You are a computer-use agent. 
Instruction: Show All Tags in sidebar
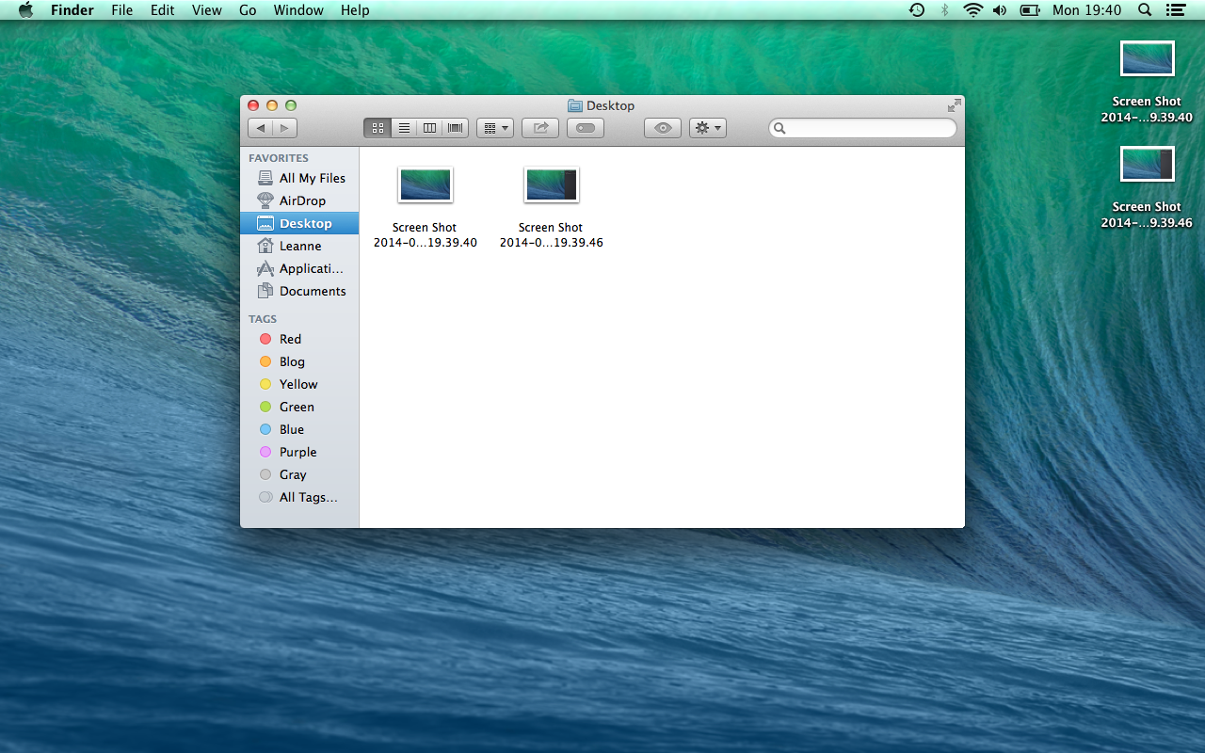coord(299,497)
